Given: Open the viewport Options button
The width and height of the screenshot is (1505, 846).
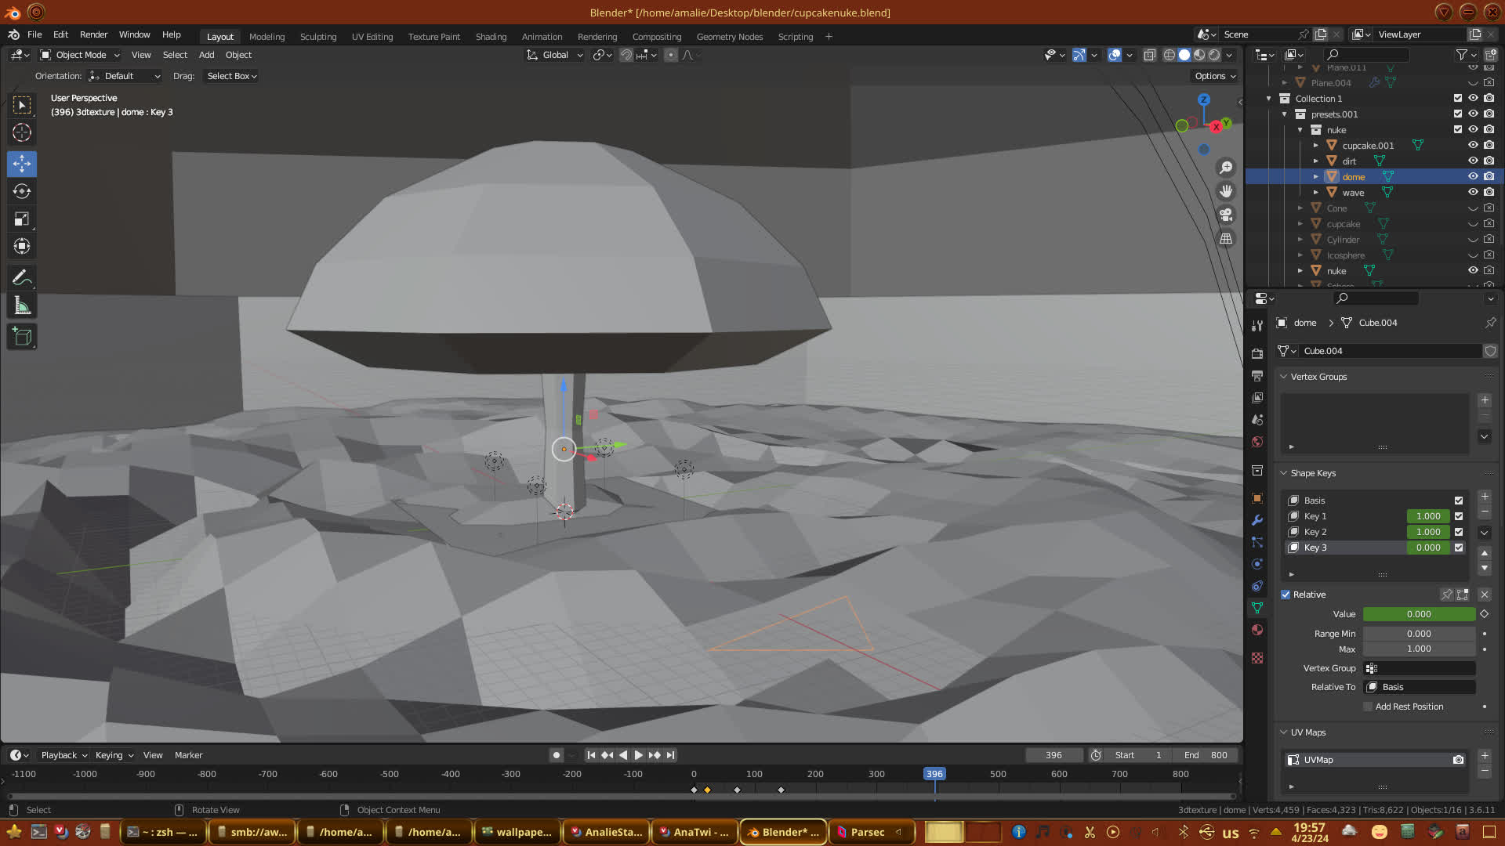Looking at the screenshot, I should 1214,76.
